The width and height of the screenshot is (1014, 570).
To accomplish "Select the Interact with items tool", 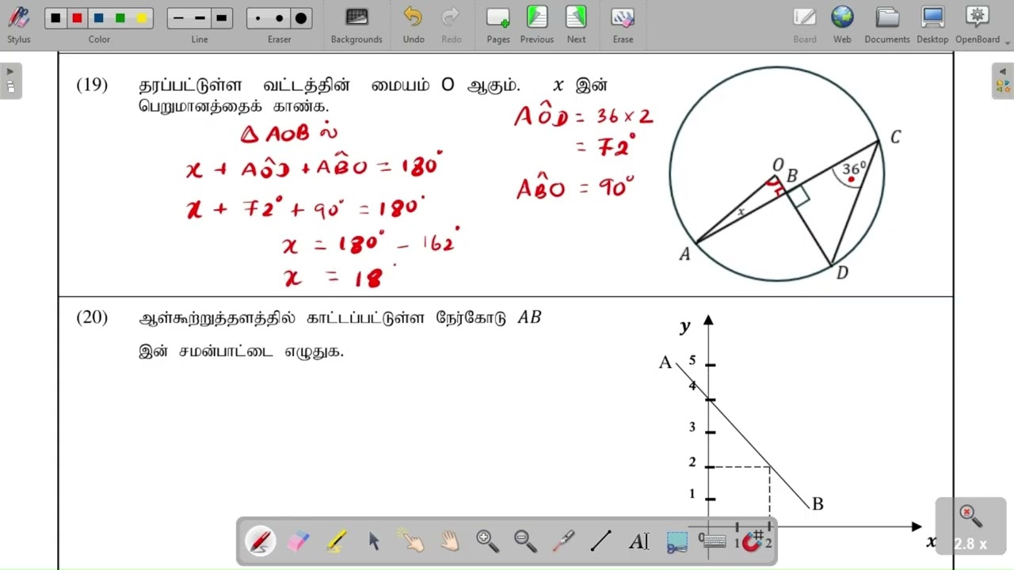I will [412, 541].
